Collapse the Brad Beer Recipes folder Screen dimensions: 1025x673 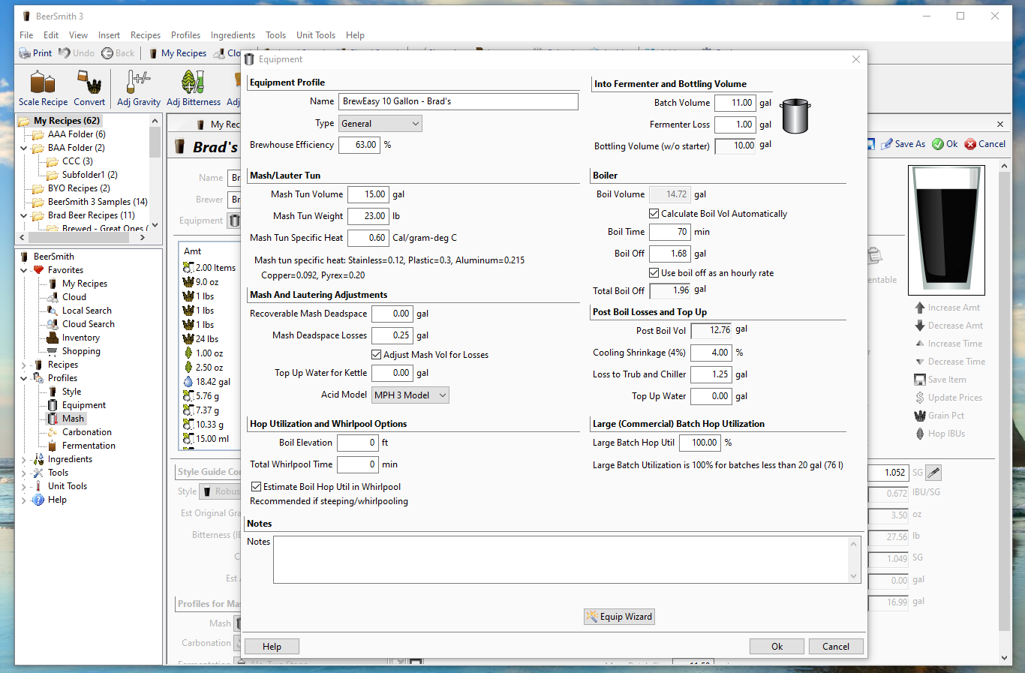coord(24,215)
